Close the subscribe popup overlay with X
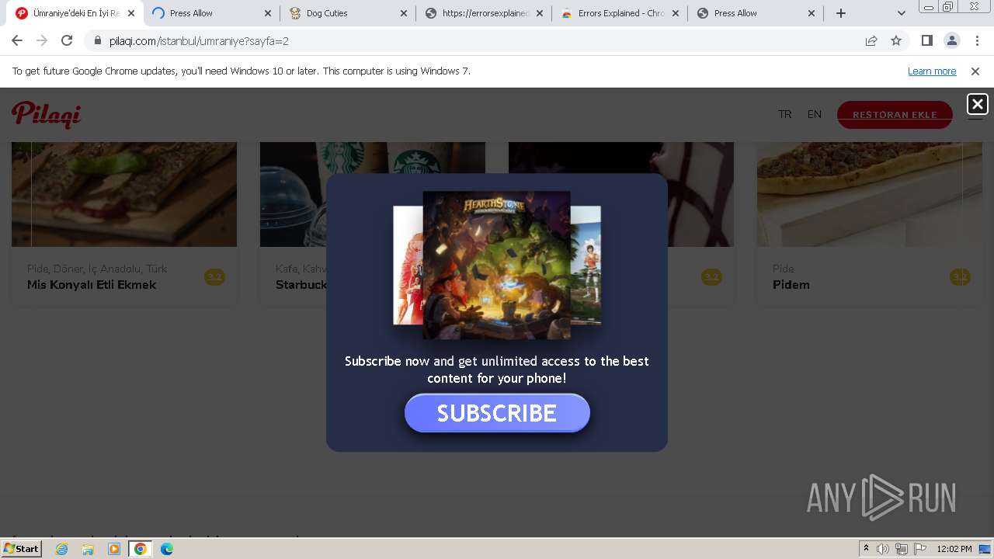The width and height of the screenshot is (994, 559). [x=977, y=104]
